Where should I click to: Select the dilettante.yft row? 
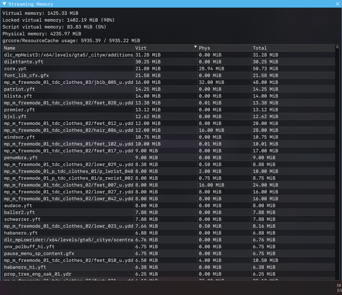pyautogui.click(x=169, y=61)
